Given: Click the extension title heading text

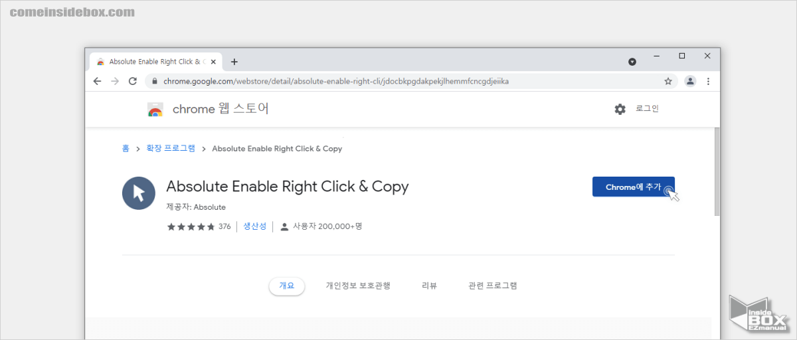Looking at the screenshot, I should pyautogui.click(x=288, y=186).
